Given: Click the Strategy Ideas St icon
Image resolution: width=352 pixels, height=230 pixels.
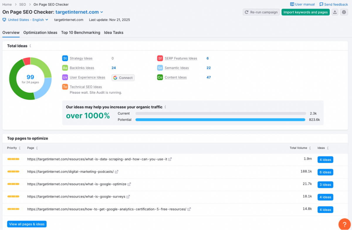Looking at the screenshot, I should [65, 58].
